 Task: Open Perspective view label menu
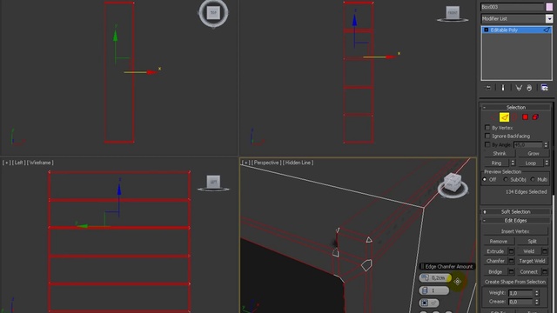266,163
